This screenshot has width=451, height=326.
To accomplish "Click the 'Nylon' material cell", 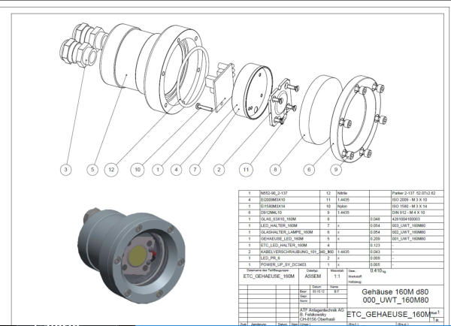I will pyautogui.click(x=353, y=206).
